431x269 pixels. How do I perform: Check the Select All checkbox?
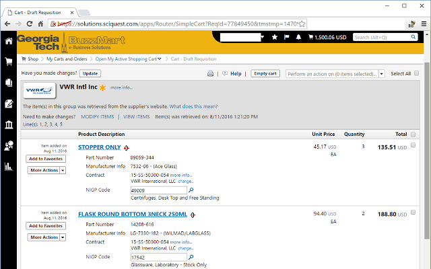(x=416, y=73)
